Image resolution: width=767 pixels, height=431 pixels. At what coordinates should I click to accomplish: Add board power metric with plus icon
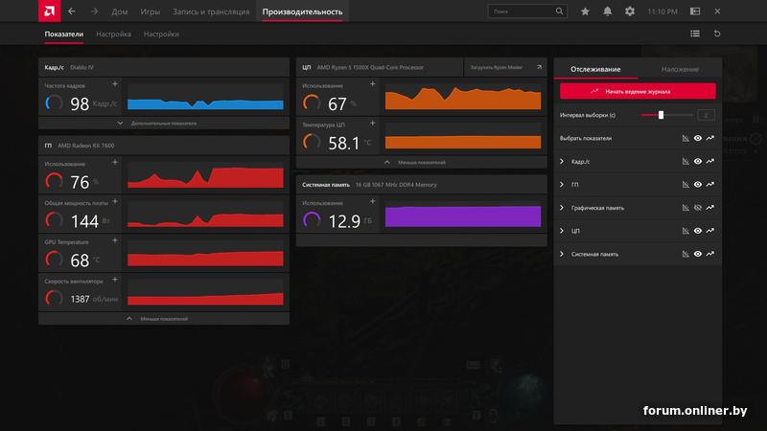point(115,201)
